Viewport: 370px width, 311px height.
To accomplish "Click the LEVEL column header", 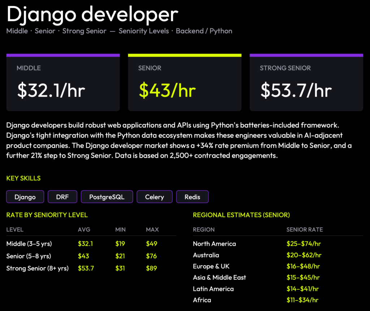I will pyautogui.click(x=15, y=230).
